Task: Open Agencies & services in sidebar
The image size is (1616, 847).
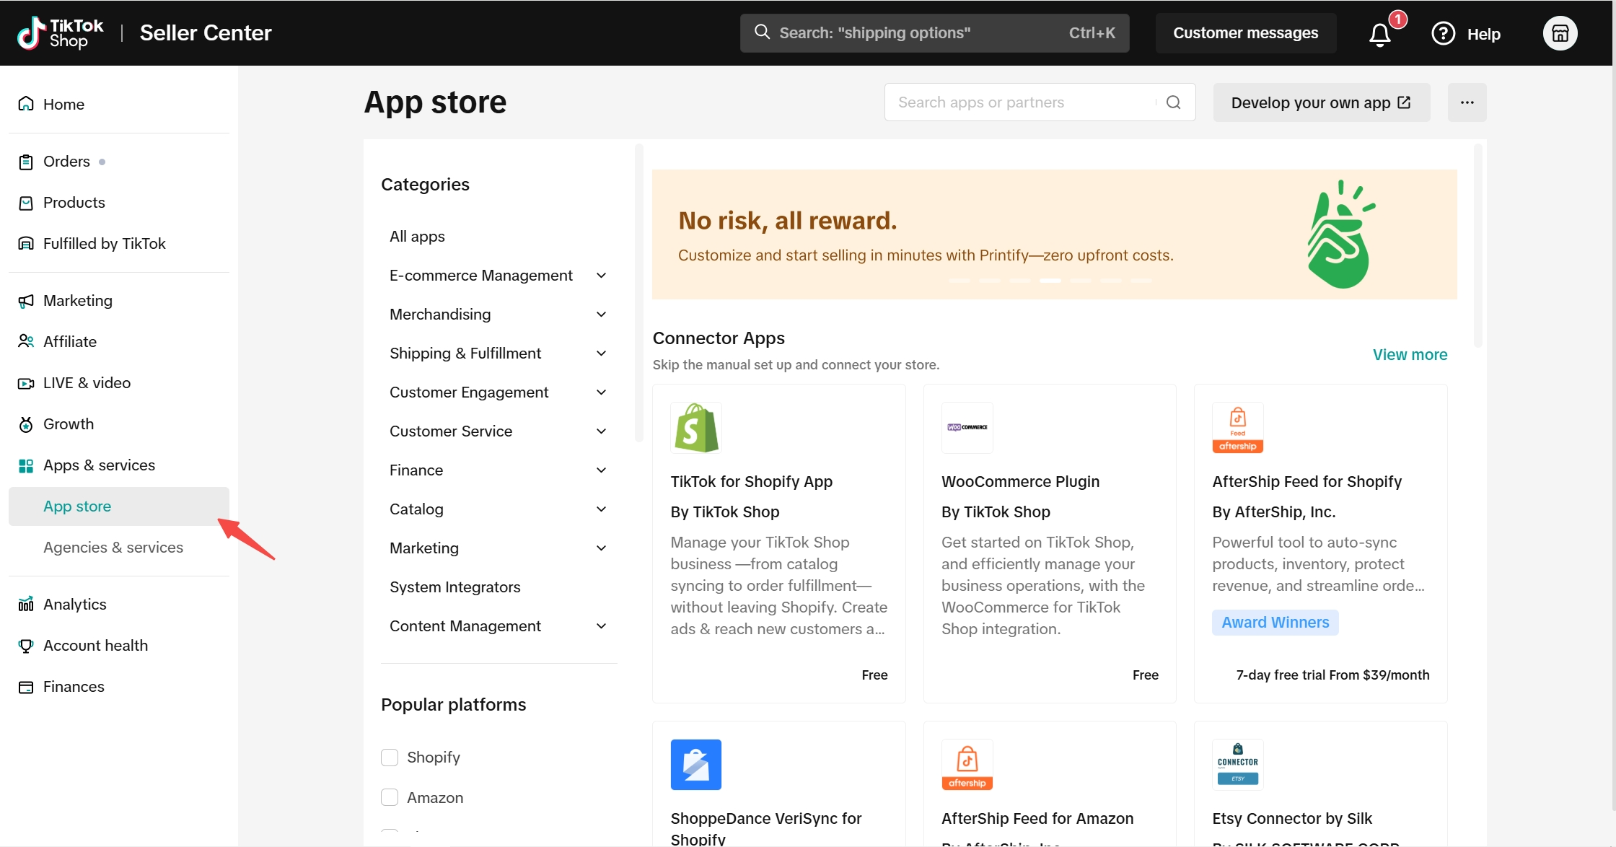Action: click(x=113, y=547)
